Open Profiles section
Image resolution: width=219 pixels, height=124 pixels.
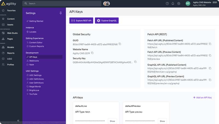[8, 65]
